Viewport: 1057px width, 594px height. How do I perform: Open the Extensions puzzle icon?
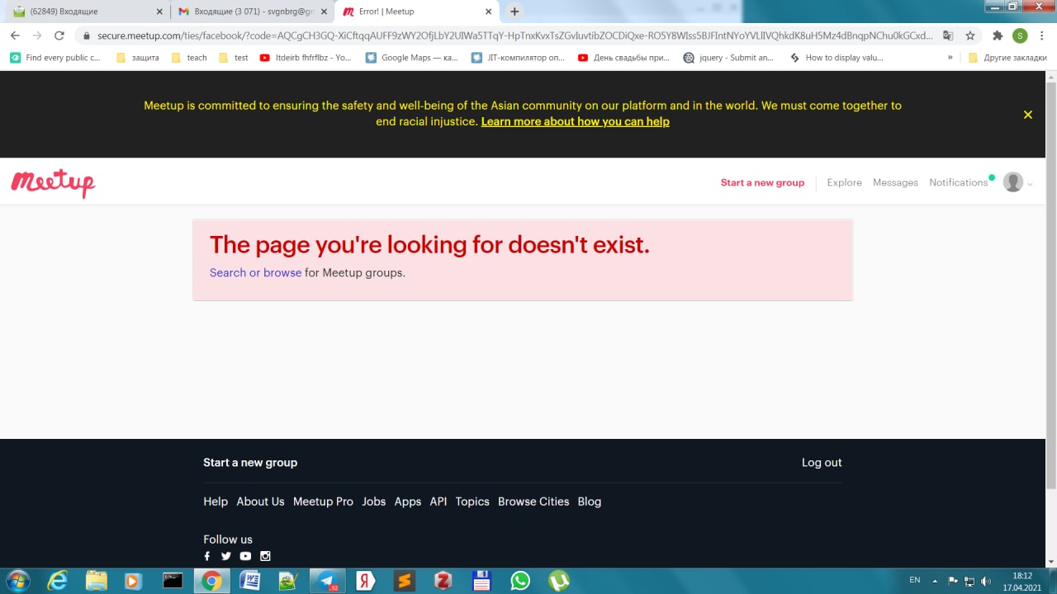(x=998, y=35)
